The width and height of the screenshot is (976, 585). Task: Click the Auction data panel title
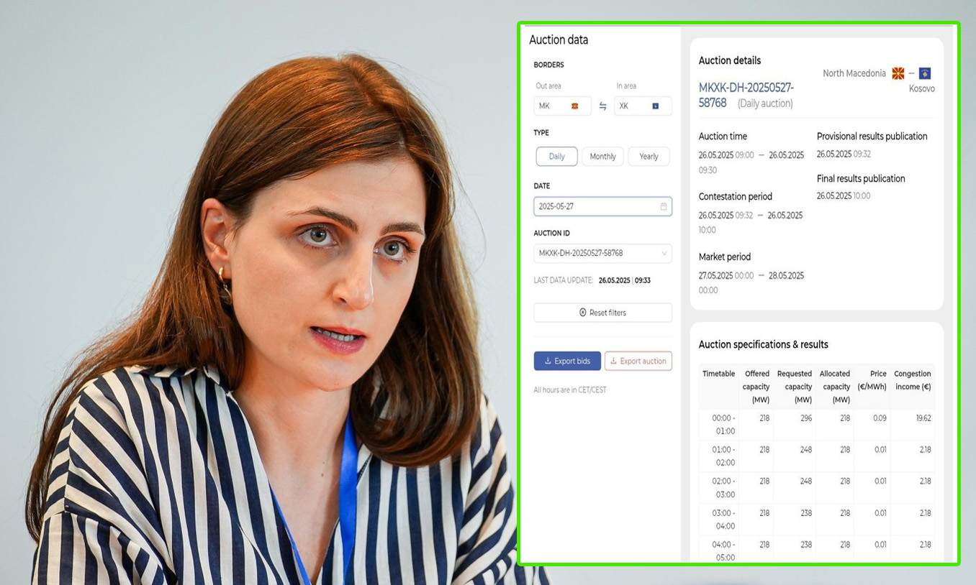click(x=559, y=40)
